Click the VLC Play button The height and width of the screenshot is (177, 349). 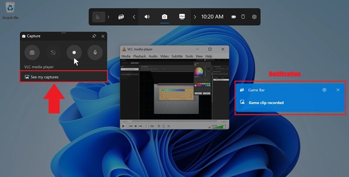click(123, 126)
